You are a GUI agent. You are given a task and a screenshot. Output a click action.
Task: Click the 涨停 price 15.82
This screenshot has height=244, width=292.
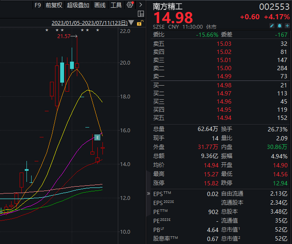(211, 183)
